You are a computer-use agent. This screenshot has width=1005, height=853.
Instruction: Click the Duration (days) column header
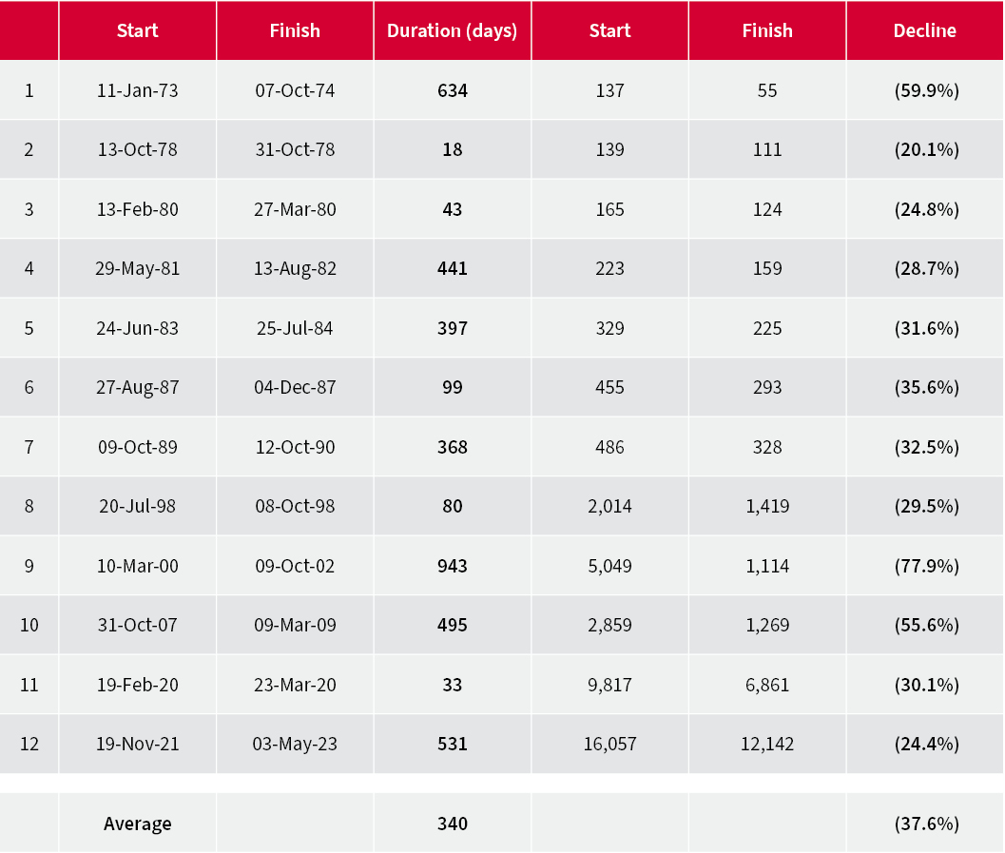(x=452, y=30)
